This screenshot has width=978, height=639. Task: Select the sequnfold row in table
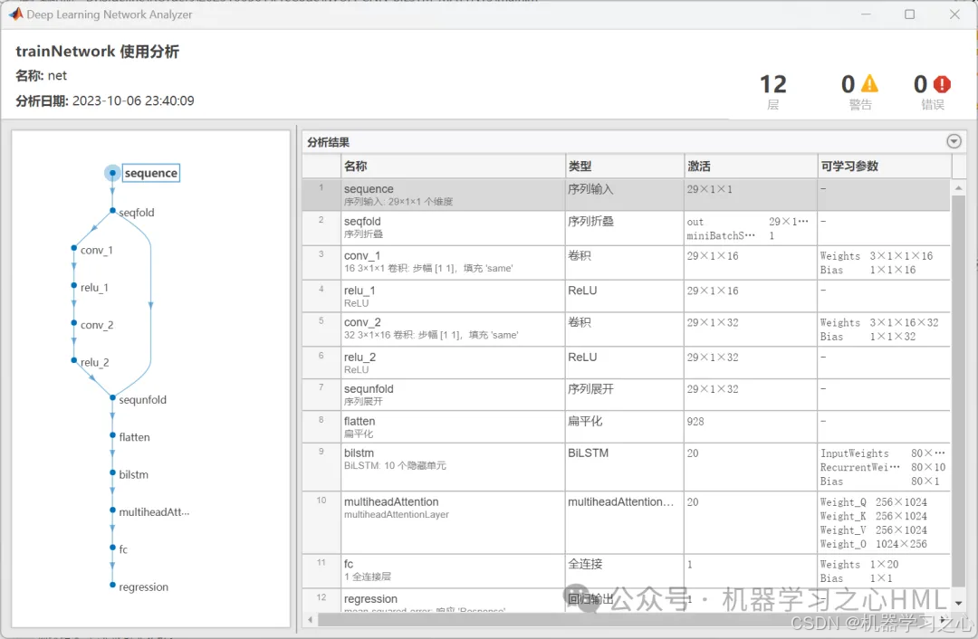tap(626, 395)
